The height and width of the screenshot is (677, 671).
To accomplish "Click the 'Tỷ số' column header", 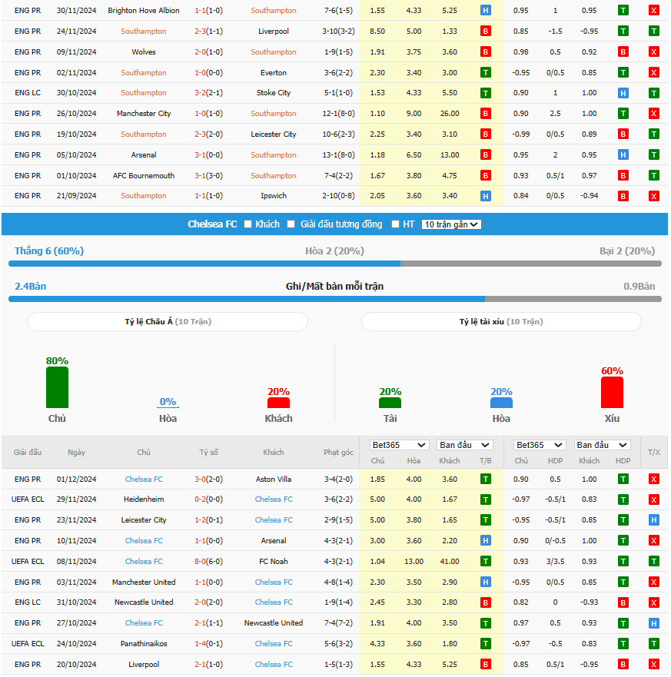I will pos(208,453).
